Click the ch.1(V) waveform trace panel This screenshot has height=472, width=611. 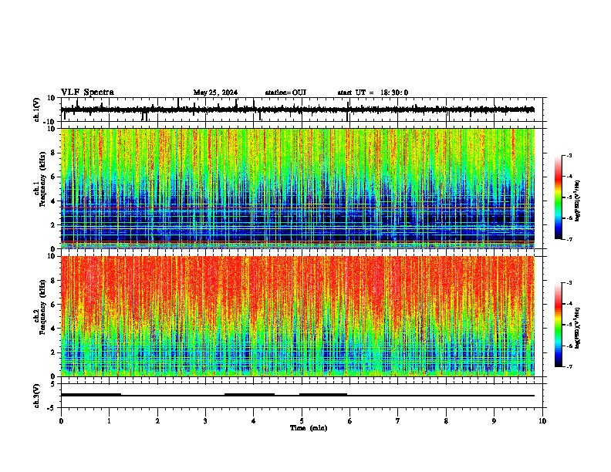(302, 110)
